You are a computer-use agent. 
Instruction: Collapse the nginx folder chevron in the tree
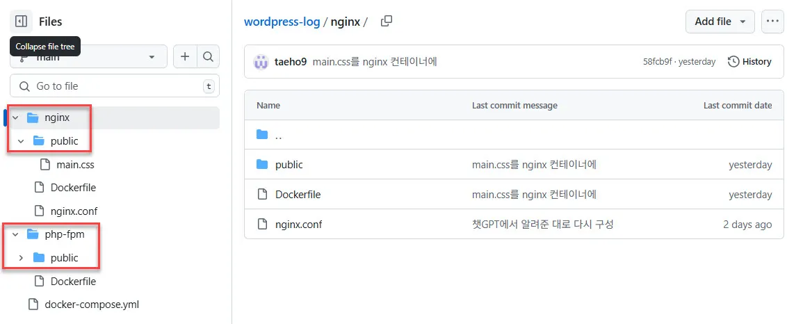point(15,118)
